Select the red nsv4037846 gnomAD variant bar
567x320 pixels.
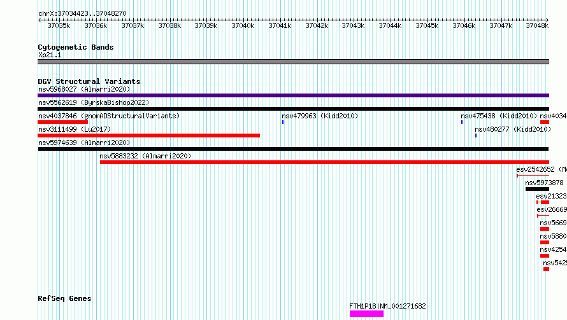[x=62, y=122]
